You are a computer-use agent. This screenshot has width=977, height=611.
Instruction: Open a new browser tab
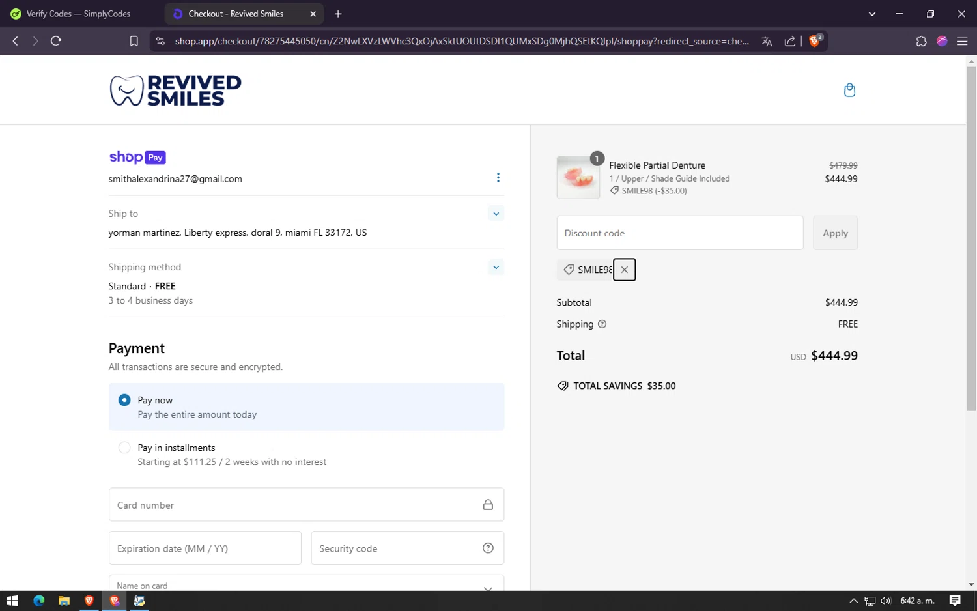[338, 14]
